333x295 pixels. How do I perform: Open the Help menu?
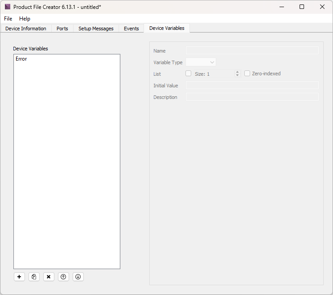coord(25,19)
